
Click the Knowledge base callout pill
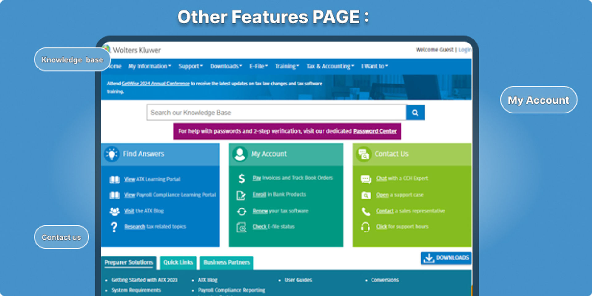click(72, 60)
